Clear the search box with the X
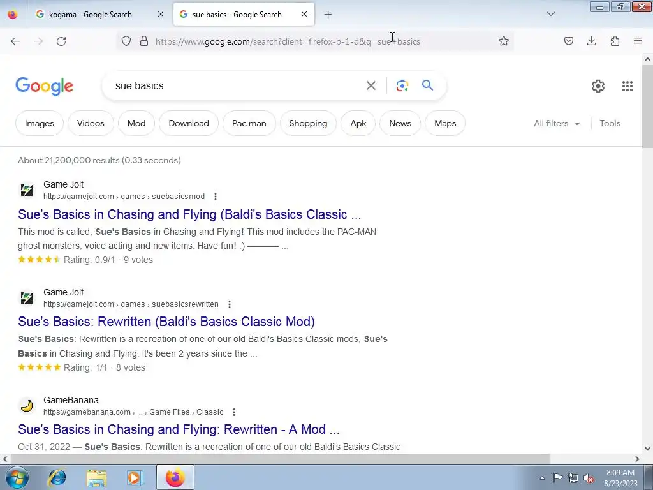 [x=371, y=86]
